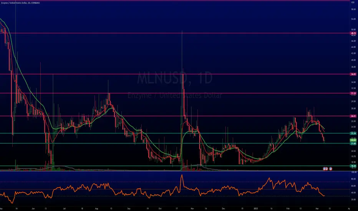The image size is (358, 211).
Task: Select the 23.34 green line price label
Action: [353, 133]
